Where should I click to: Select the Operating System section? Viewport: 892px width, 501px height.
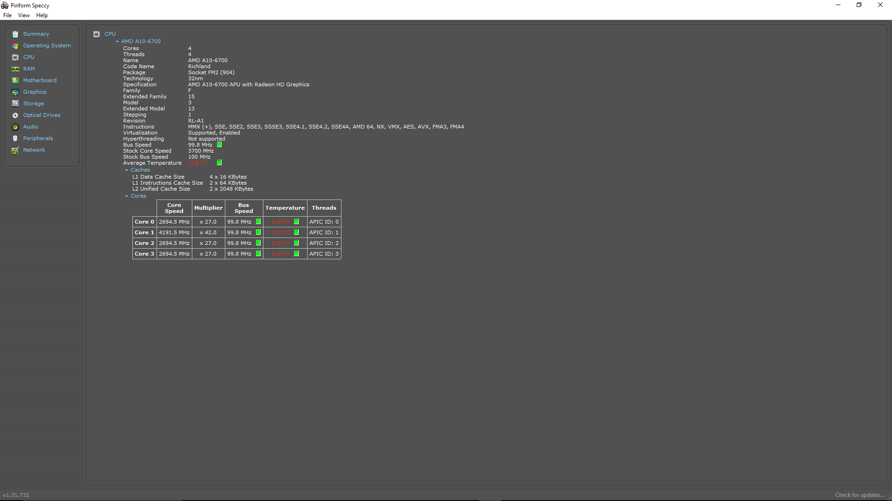46,45
